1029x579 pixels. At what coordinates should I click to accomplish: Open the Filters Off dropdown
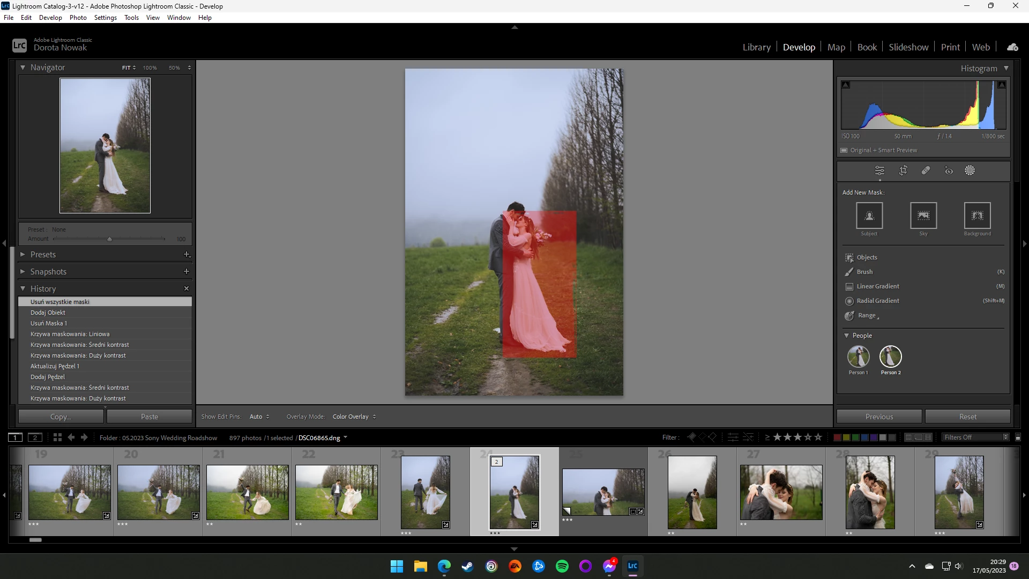coord(976,437)
